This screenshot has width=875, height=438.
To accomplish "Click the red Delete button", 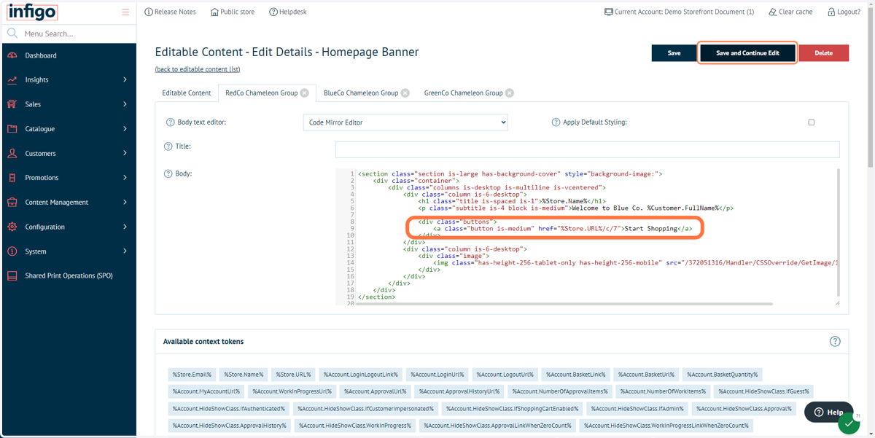I will [x=824, y=53].
